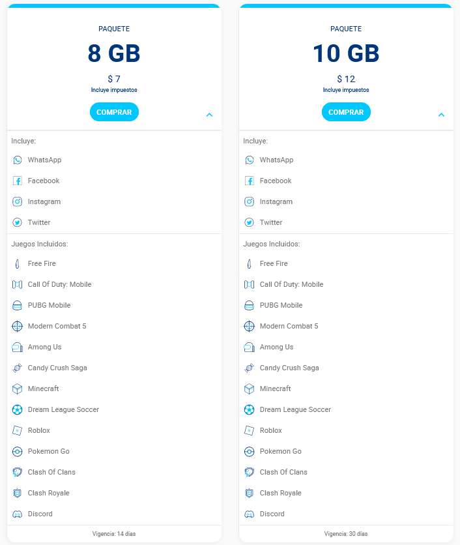Click Clash Royale icon in 10 GB package

tap(249, 493)
